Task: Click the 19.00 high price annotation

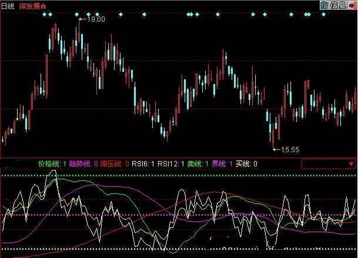Action: 95,19
